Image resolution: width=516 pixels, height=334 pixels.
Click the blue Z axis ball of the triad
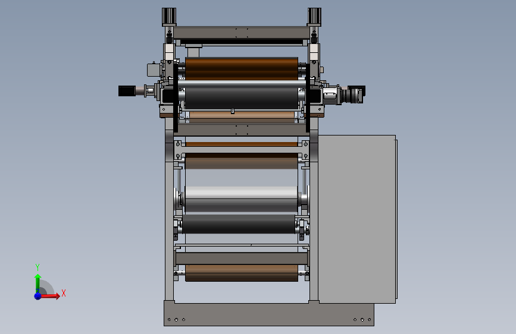point(37,296)
